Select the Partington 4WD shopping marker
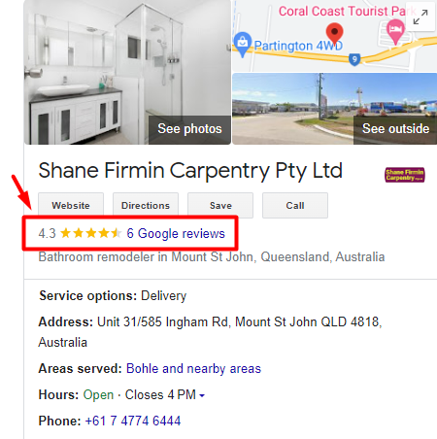437x439 pixels. click(x=243, y=45)
